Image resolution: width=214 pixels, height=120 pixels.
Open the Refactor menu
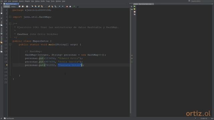(x=27, y=1)
